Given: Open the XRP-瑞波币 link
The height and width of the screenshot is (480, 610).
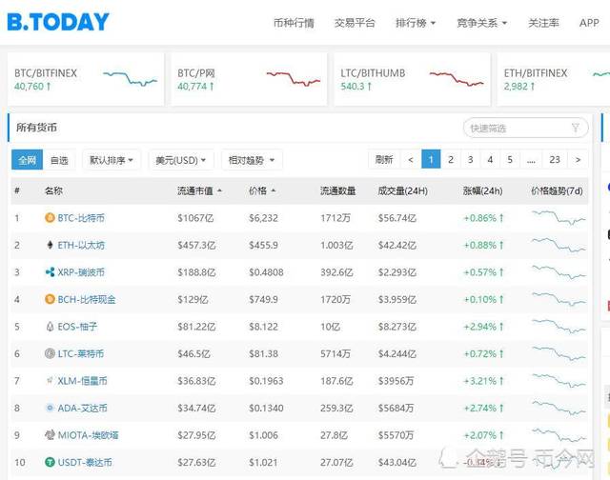Looking at the screenshot, I should [81, 272].
